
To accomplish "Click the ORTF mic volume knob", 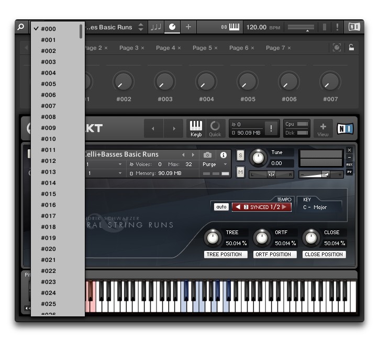I will pyautogui.click(x=262, y=238).
